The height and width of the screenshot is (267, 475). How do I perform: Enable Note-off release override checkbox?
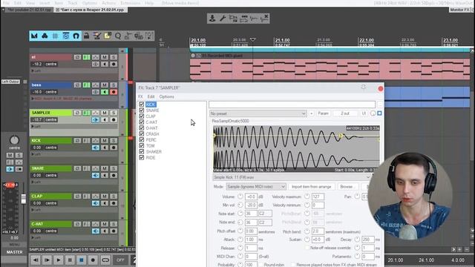tap(307, 248)
